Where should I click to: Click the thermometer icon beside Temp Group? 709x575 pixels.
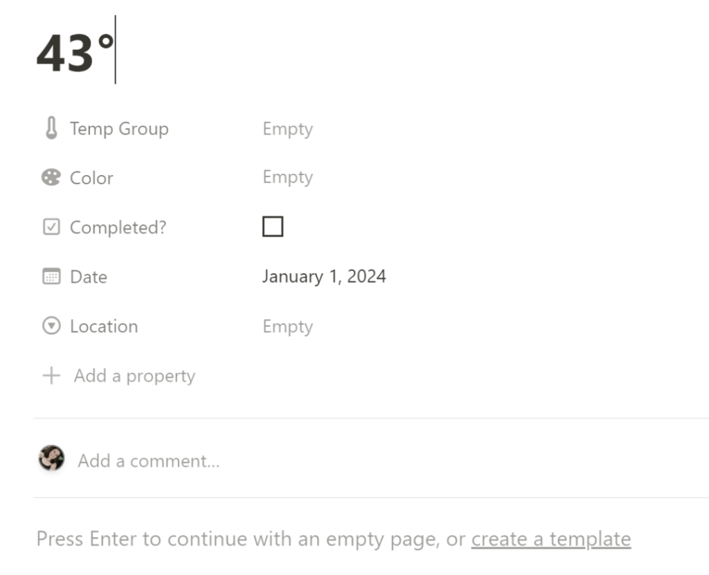point(51,129)
